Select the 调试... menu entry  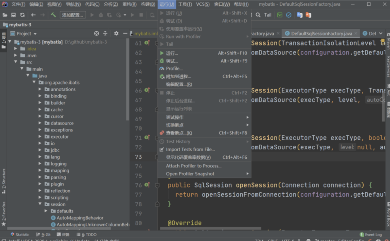click(204, 61)
